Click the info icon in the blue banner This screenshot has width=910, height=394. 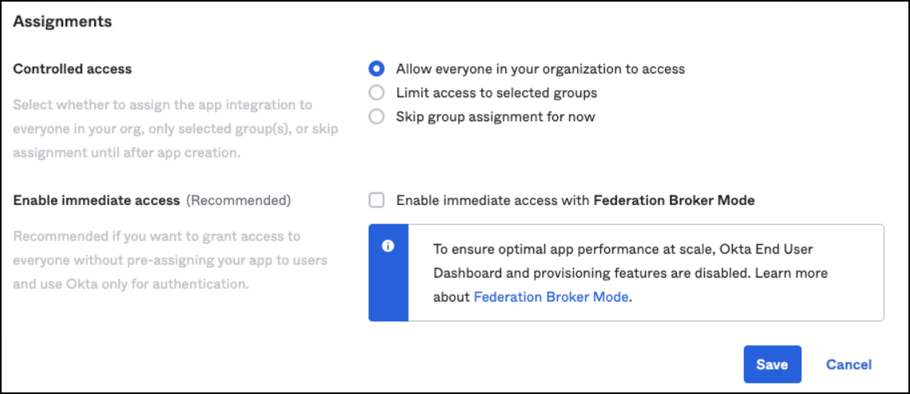(388, 246)
